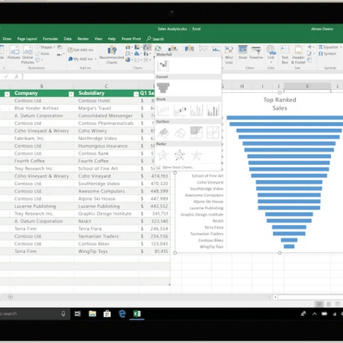Open Recommended Charts
Image resolution: width=343 pixels, height=343 pixels.
pyautogui.click(x=112, y=55)
